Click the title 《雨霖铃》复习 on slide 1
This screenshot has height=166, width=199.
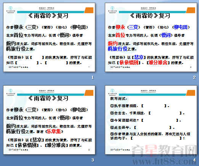(x=48, y=16)
